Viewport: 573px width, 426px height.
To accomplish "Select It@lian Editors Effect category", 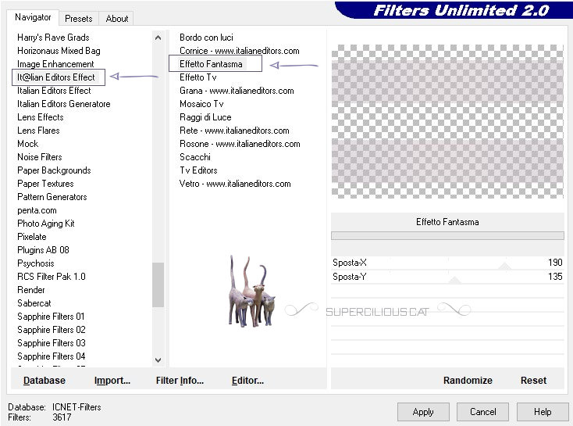I will click(56, 77).
